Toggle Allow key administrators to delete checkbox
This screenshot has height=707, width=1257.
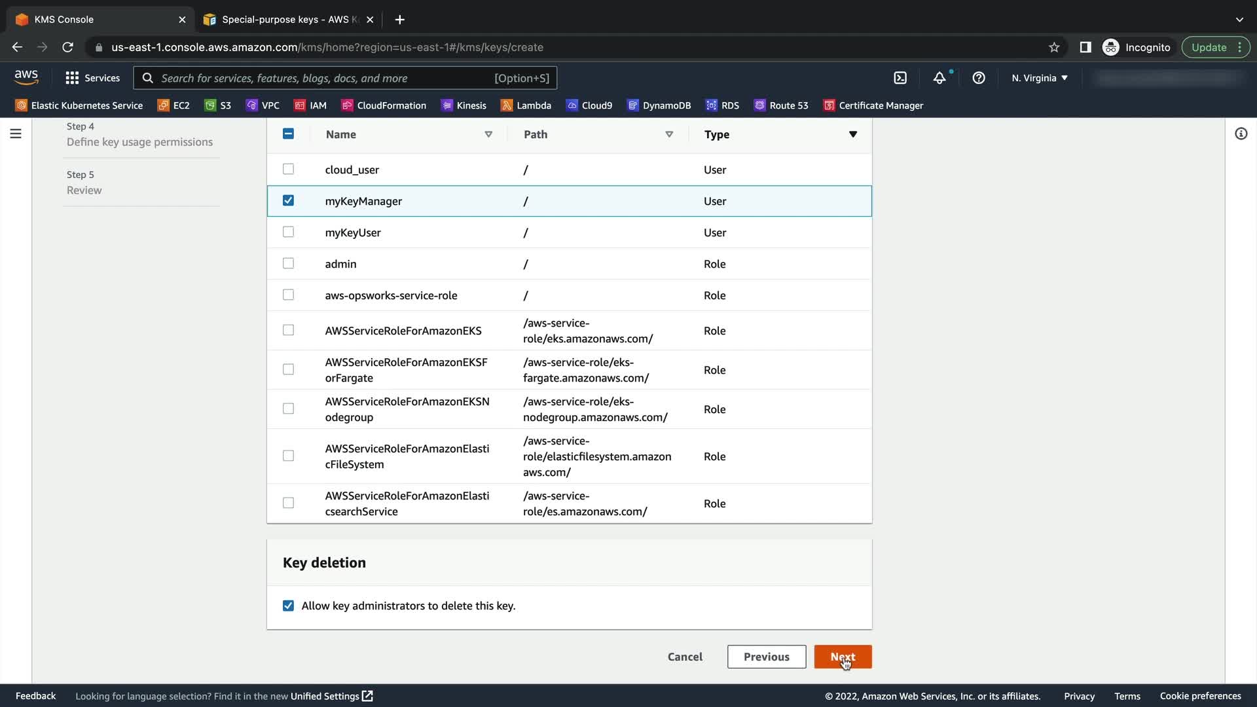(288, 606)
